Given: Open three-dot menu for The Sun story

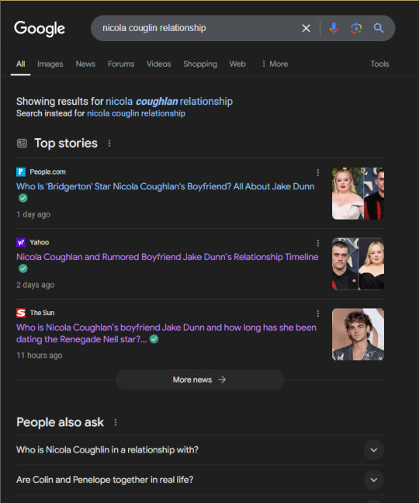Looking at the screenshot, I should [x=318, y=314].
